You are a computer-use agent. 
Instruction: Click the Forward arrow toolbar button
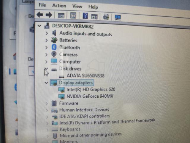(x=49, y=15)
